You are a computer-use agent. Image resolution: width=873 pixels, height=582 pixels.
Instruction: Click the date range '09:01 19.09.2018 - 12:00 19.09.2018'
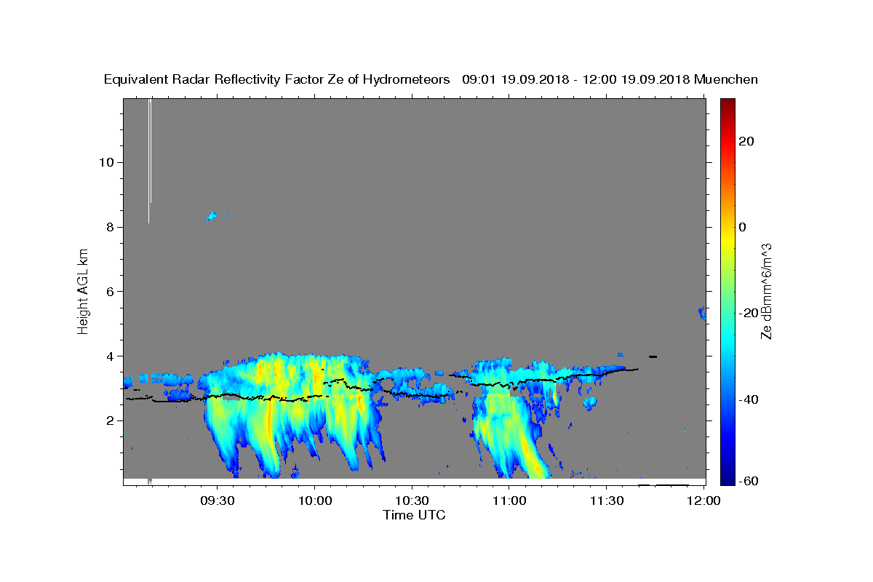[576, 79]
